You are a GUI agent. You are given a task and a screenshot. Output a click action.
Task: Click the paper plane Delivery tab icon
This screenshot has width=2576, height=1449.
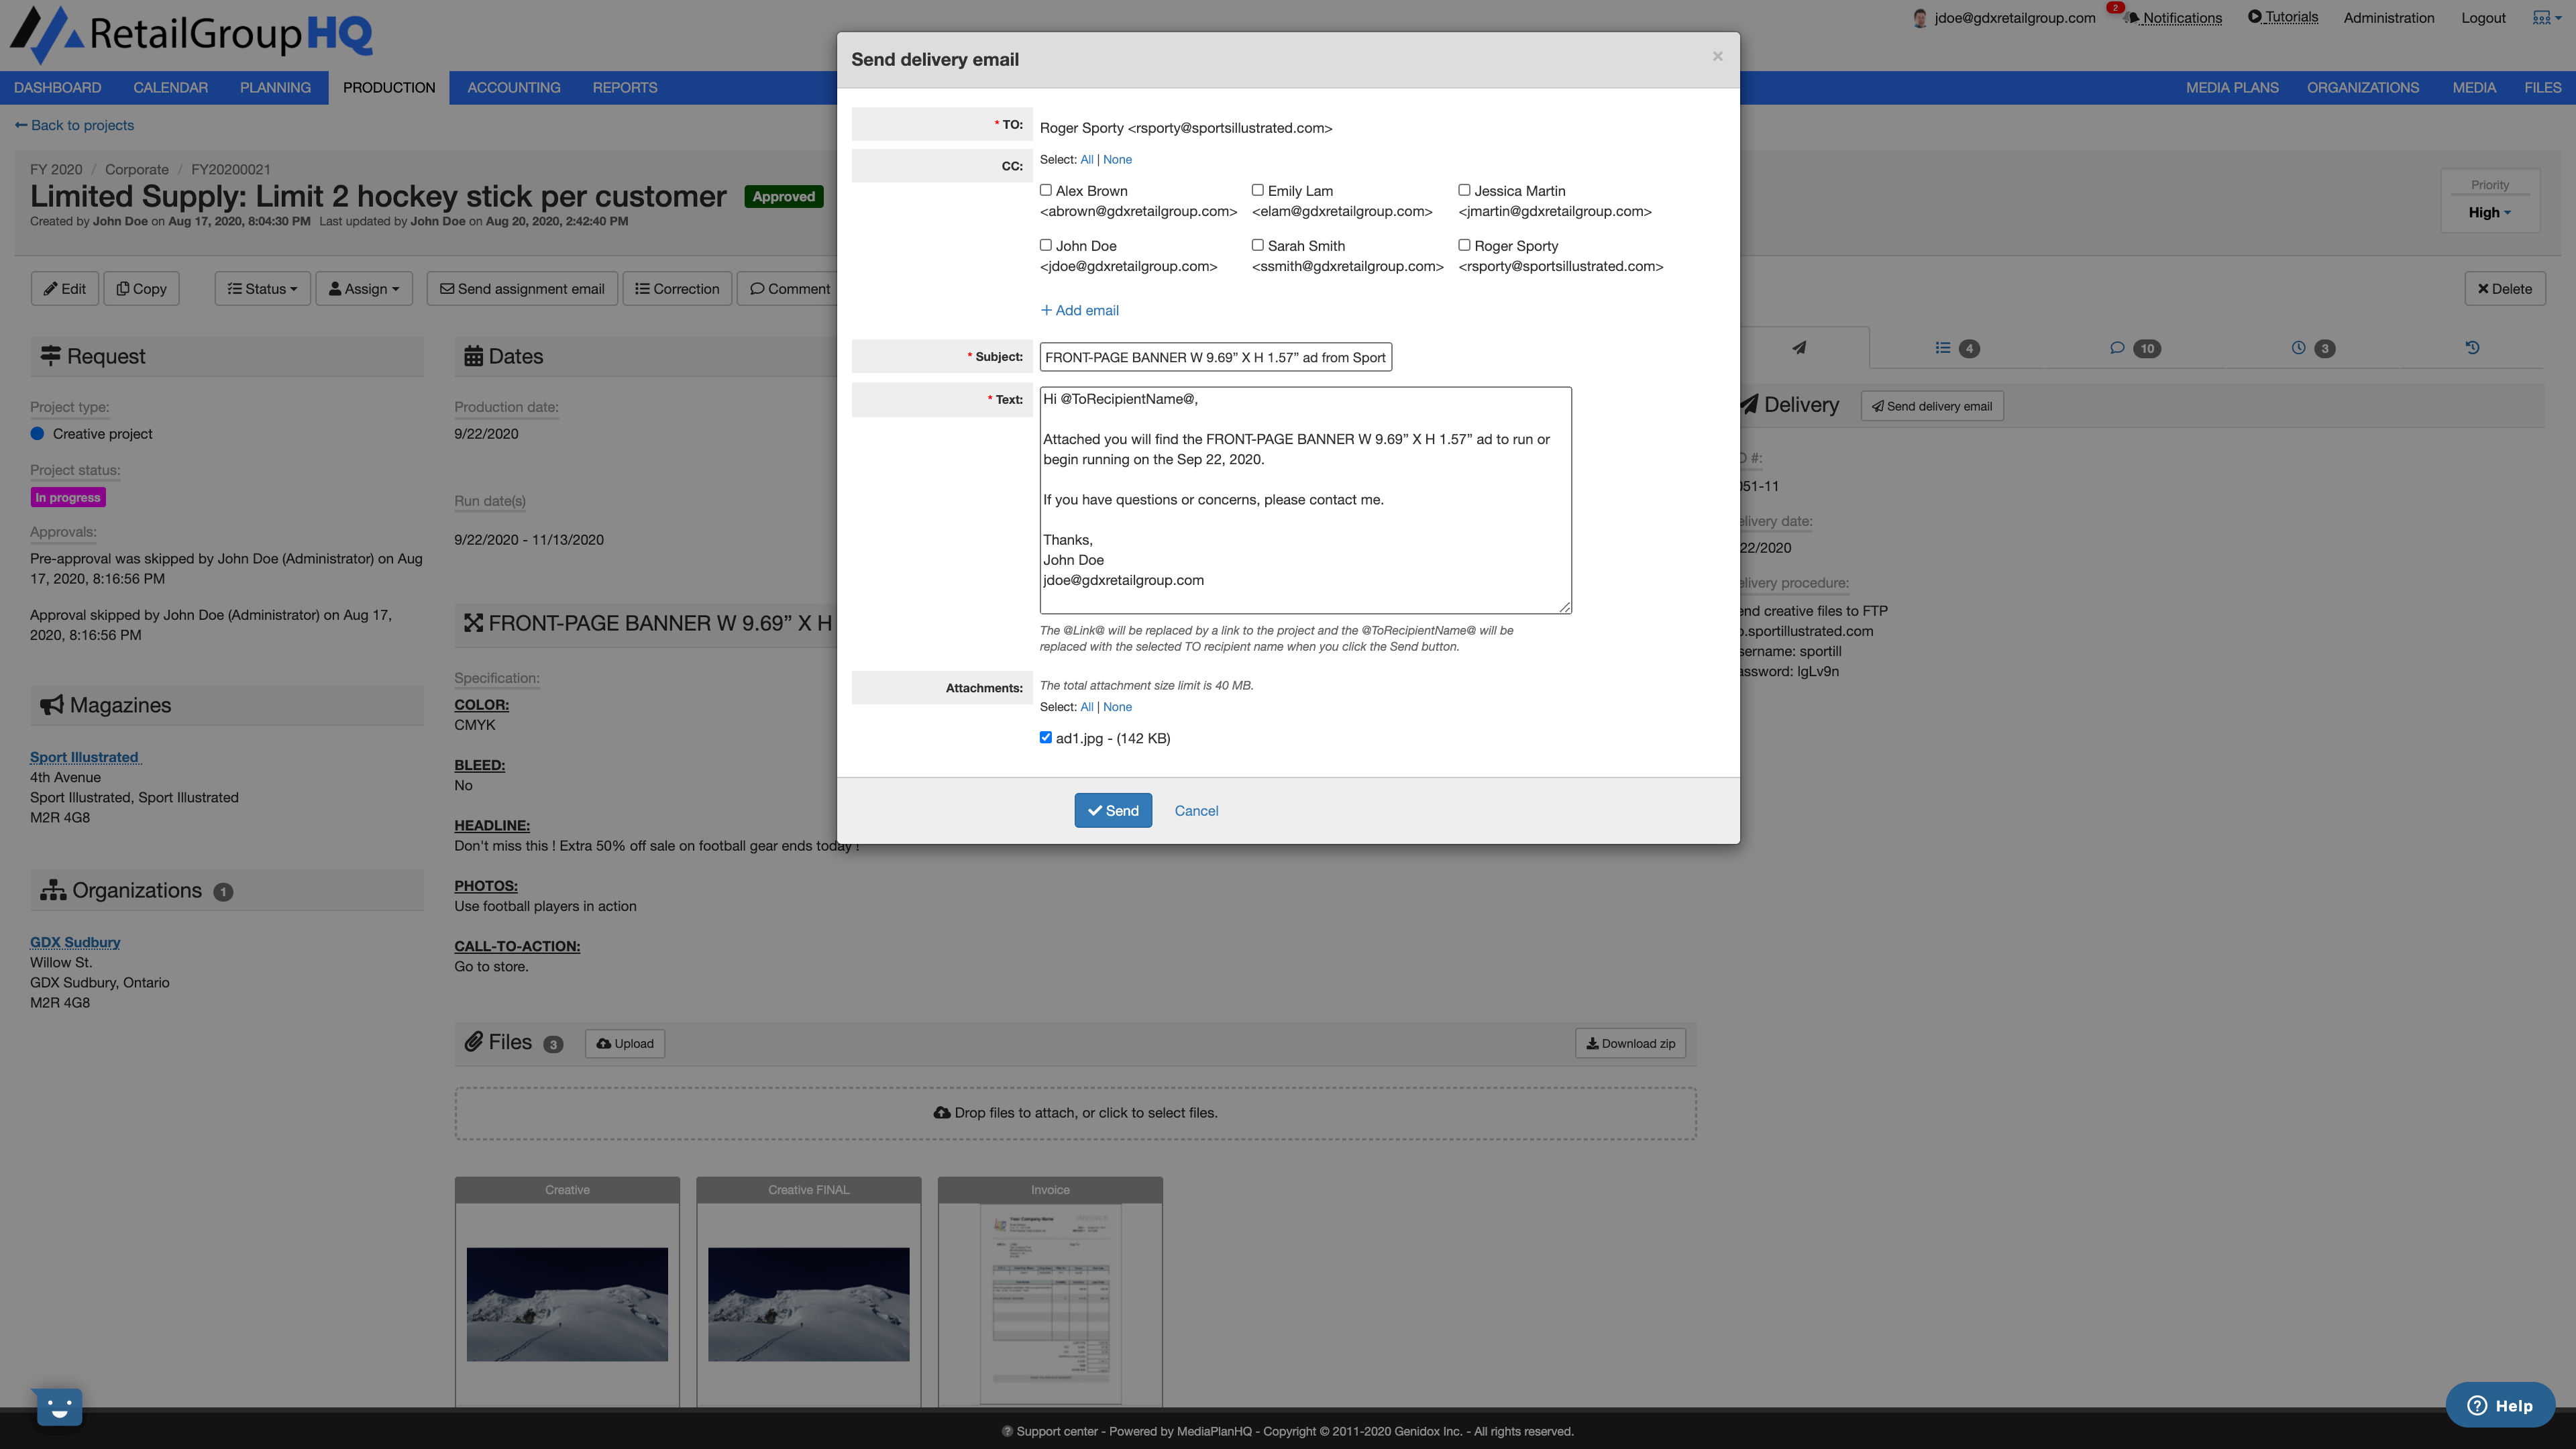[x=1799, y=348]
